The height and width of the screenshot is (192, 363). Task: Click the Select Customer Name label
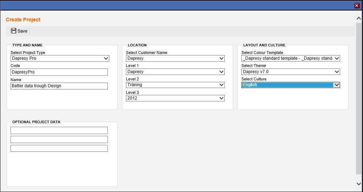pos(147,53)
